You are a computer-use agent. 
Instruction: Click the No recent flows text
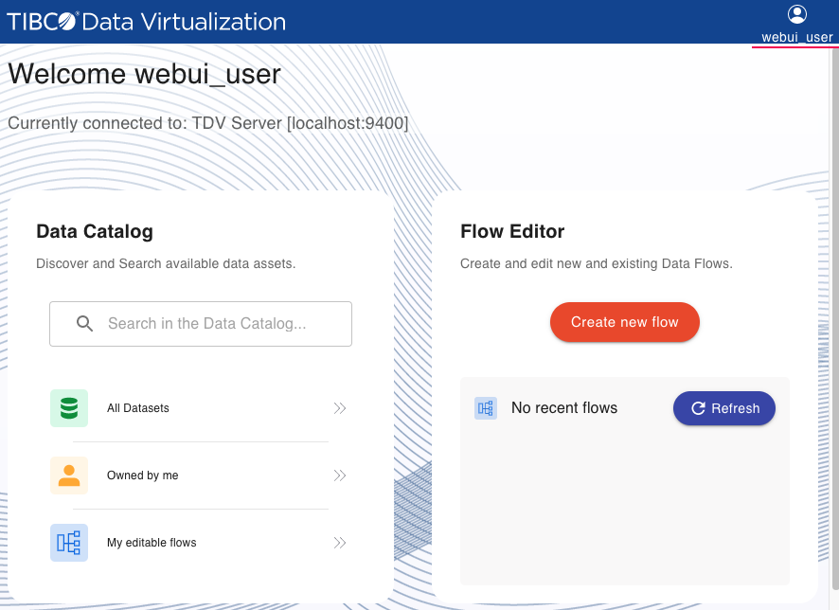pyautogui.click(x=564, y=408)
